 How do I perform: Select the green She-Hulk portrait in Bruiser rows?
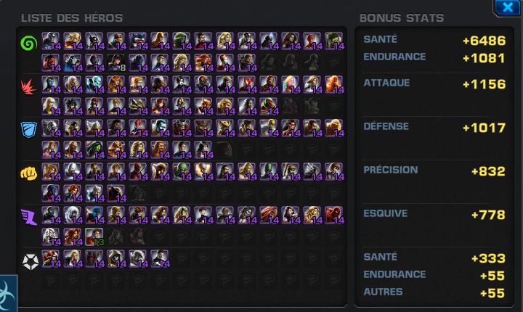94,149
